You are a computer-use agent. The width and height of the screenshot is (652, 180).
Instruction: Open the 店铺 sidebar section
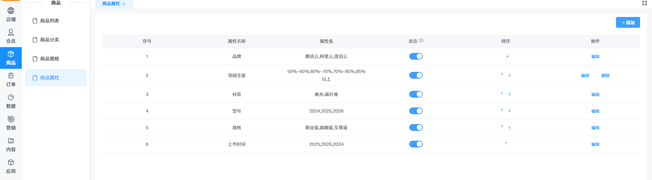pyautogui.click(x=11, y=15)
